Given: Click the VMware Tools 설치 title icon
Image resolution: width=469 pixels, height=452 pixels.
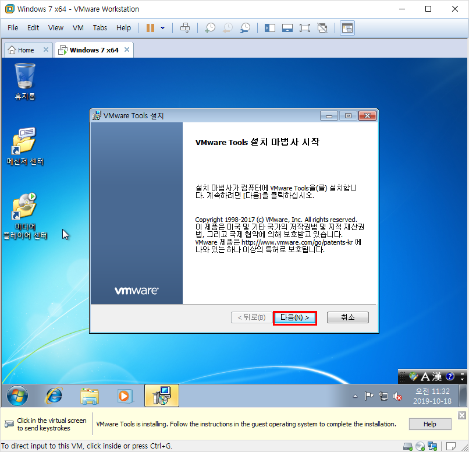Looking at the screenshot, I should pos(97,116).
